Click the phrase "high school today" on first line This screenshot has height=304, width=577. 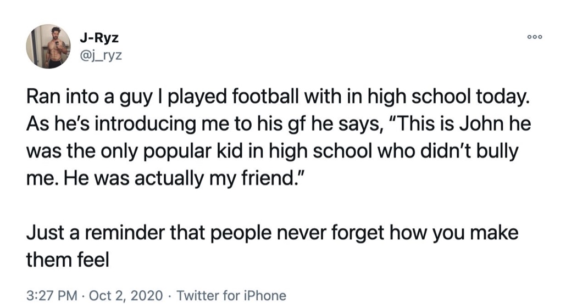(449, 98)
